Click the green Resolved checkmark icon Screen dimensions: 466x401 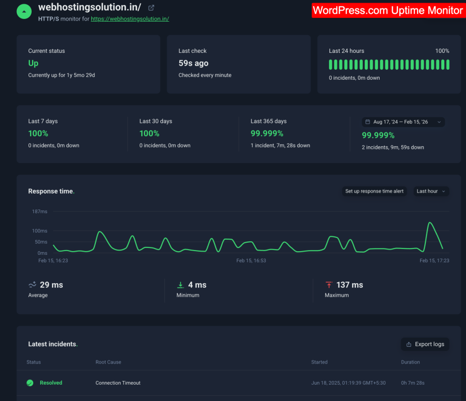click(x=30, y=383)
